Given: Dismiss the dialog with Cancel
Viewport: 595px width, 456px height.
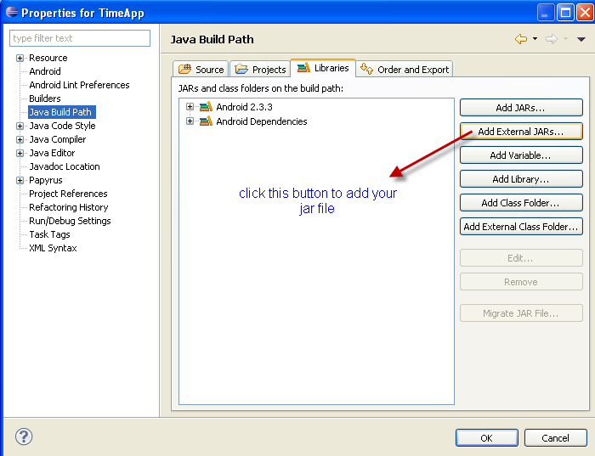Looking at the screenshot, I should [556, 438].
